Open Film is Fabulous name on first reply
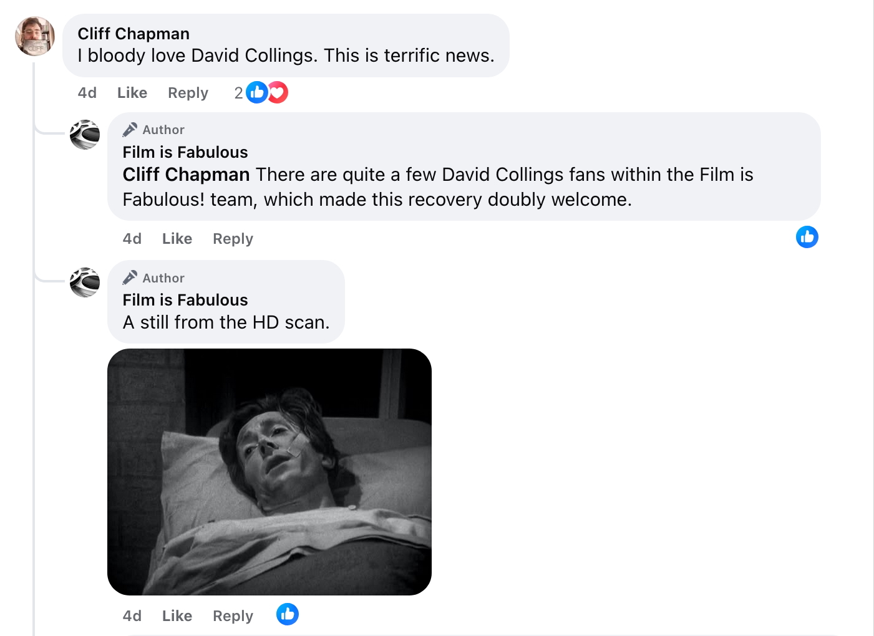 (185, 152)
